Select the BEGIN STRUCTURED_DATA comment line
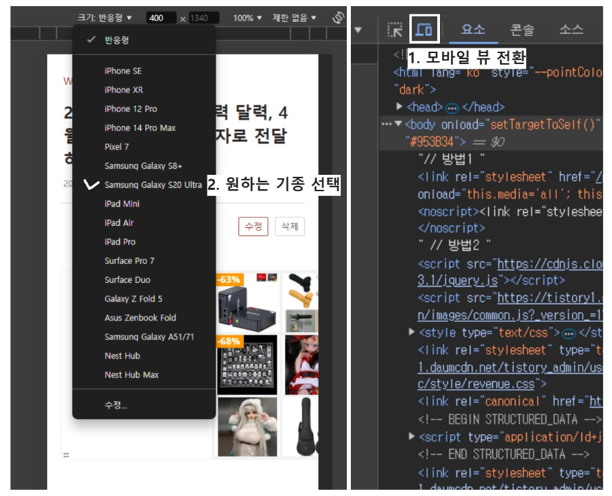 (x=510, y=420)
